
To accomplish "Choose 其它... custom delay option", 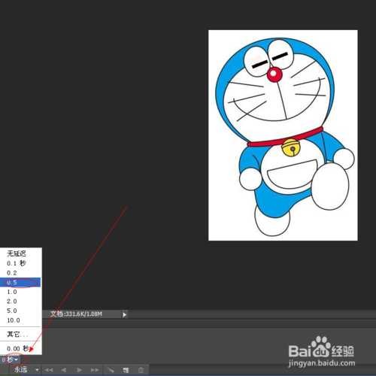I will [21, 334].
